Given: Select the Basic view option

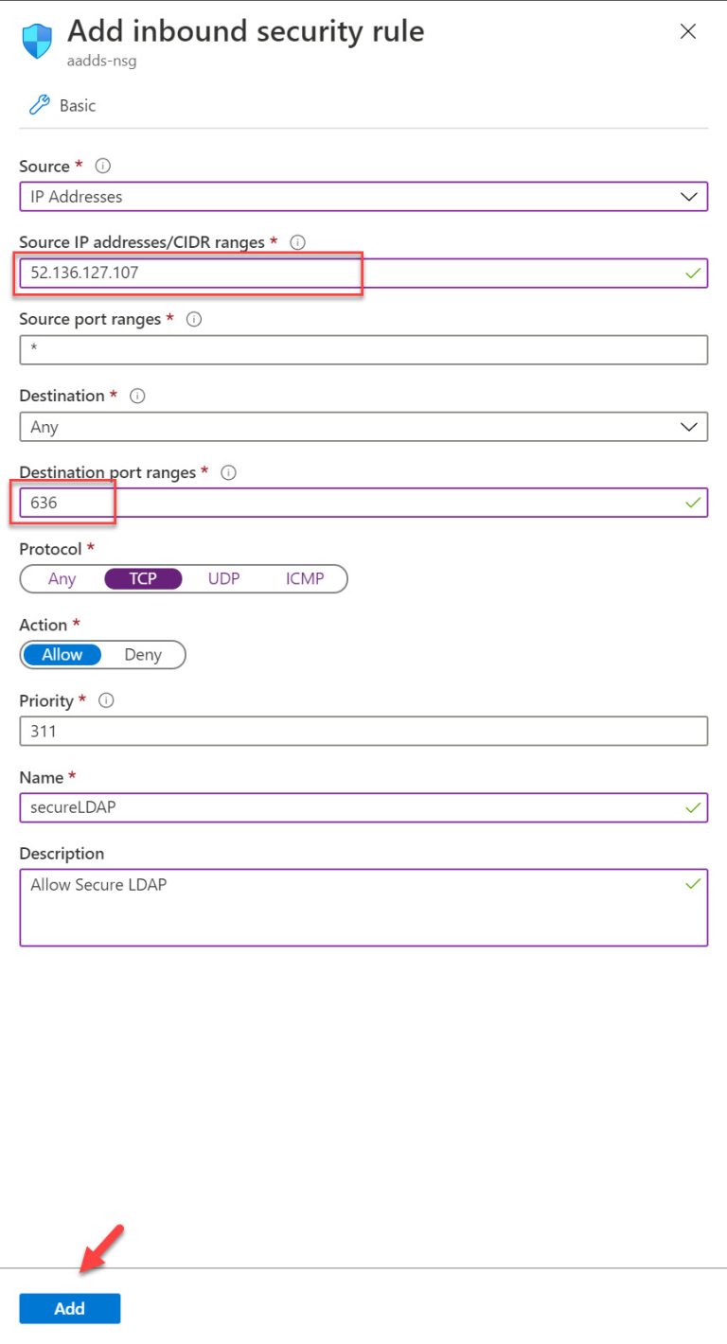Looking at the screenshot, I should [75, 104].
